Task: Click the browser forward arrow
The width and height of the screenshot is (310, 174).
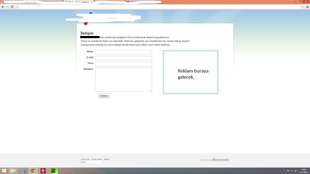Action: (7, 7)
